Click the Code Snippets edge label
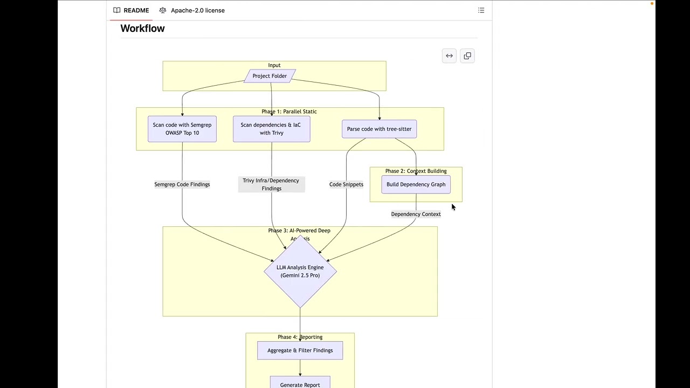This screenshot has height=388, width=690. [346, 184]
